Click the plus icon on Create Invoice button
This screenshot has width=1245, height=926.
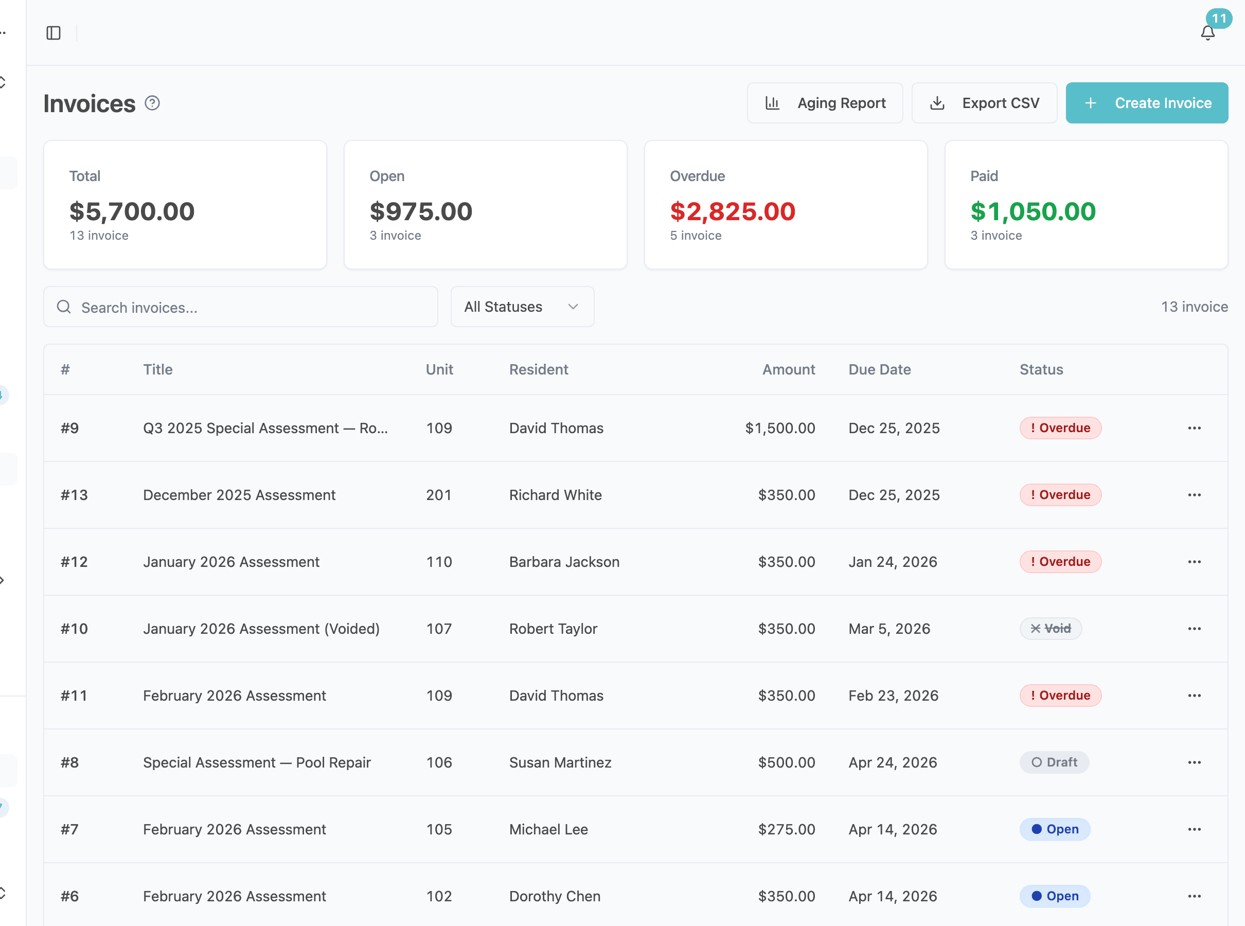click(1090, 102)
